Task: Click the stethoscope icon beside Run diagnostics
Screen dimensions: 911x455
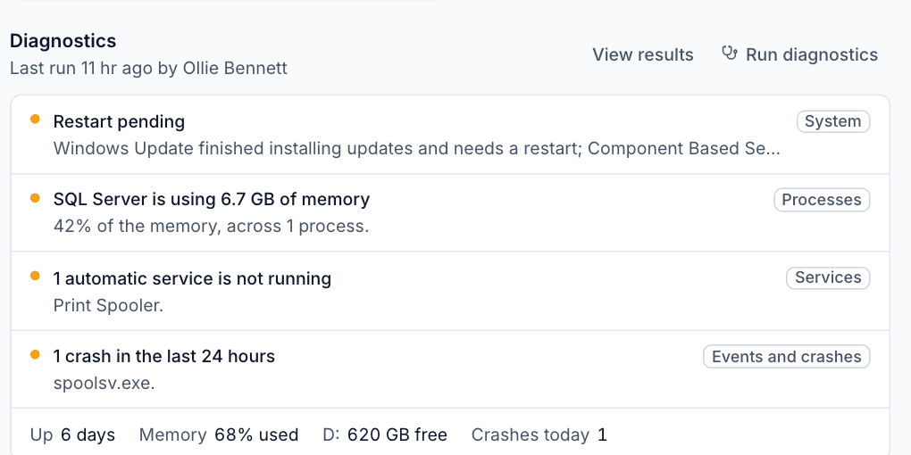Action: pos(729,54)
